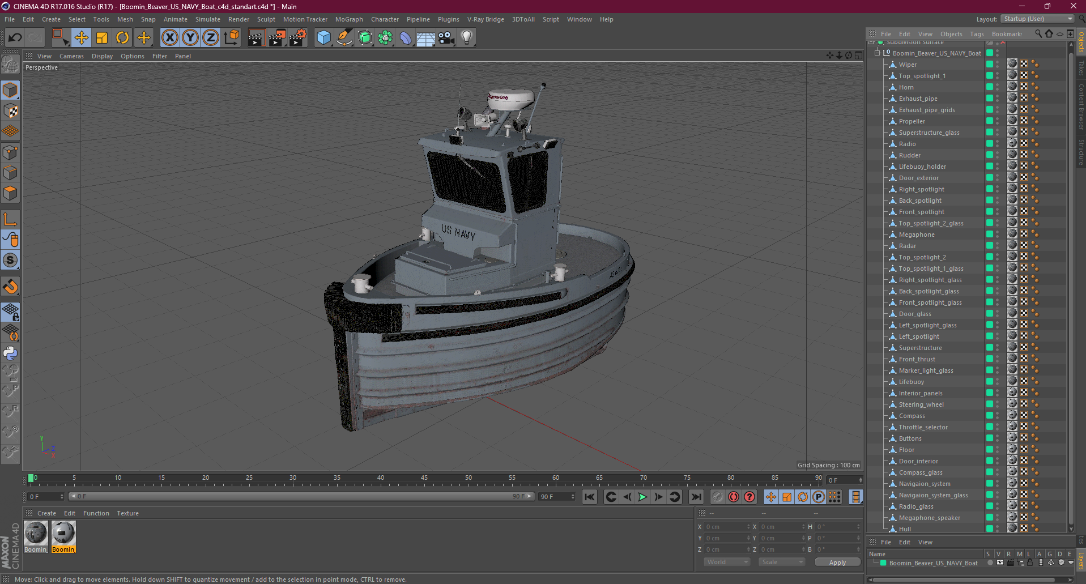Click the timeline range slider bar
Image resolution: width=1086 pixels, height=584 pixels.
pyautogui.click(x=301, y=496)
